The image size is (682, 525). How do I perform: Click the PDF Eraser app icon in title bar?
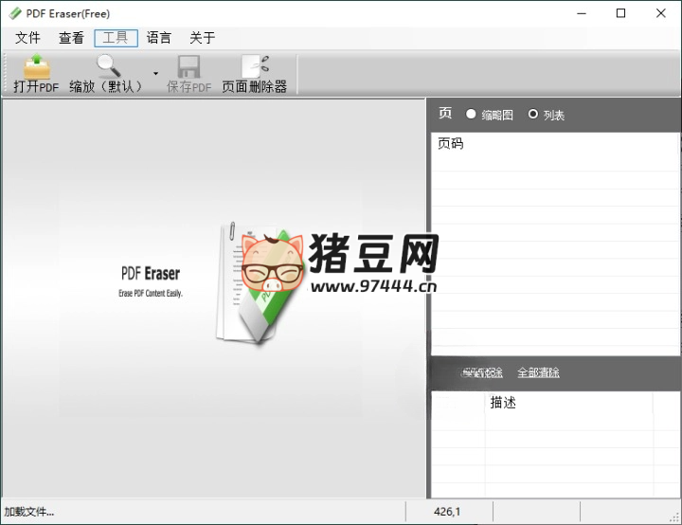[15, 13]
